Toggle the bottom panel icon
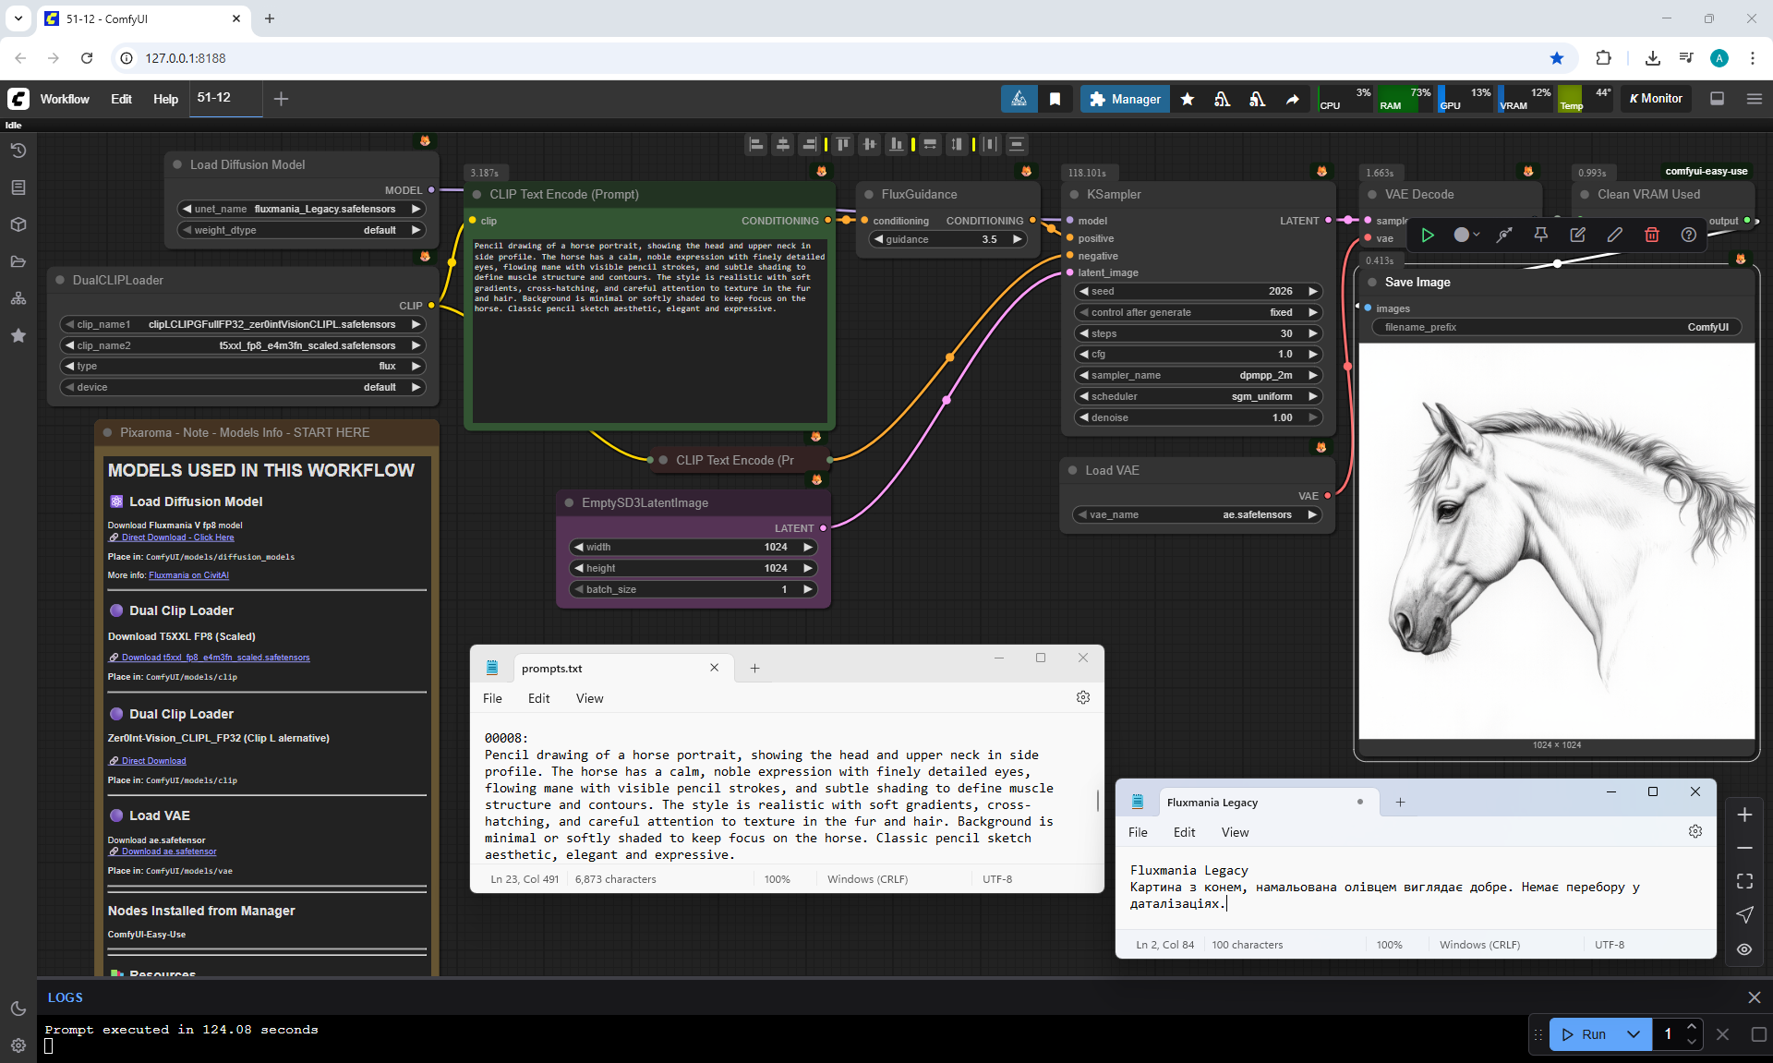Image resolution: width=1773 pixels, height=1063 pixels. point(1718,99)
